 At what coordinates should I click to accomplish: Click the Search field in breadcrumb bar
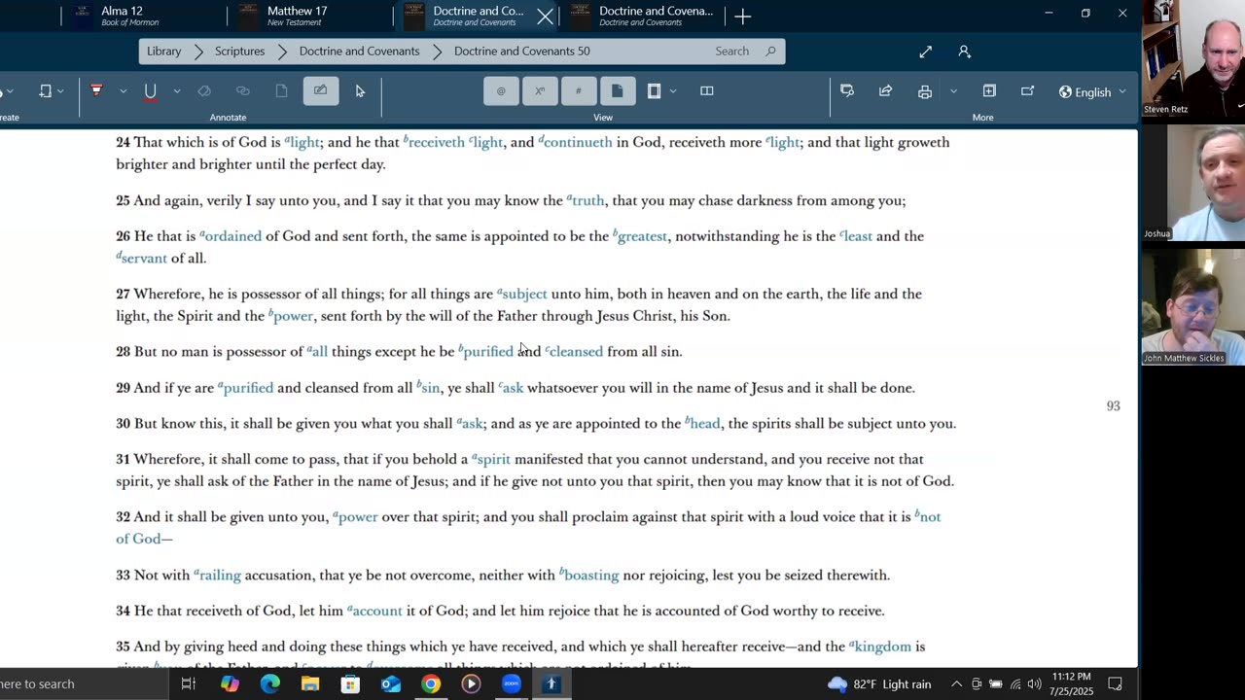coord(732,52)
